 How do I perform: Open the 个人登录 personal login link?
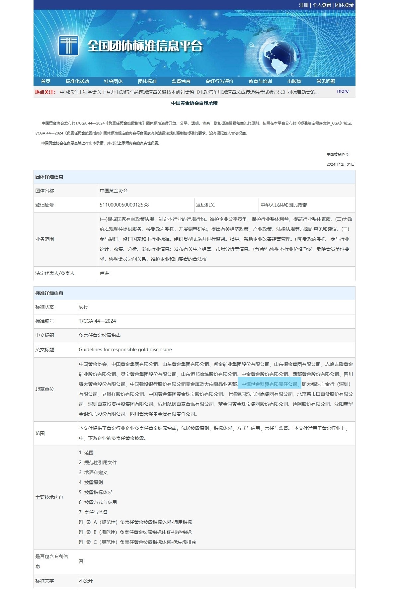(322, 5)
